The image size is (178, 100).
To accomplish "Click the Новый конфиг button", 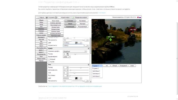I will point(64,17).
